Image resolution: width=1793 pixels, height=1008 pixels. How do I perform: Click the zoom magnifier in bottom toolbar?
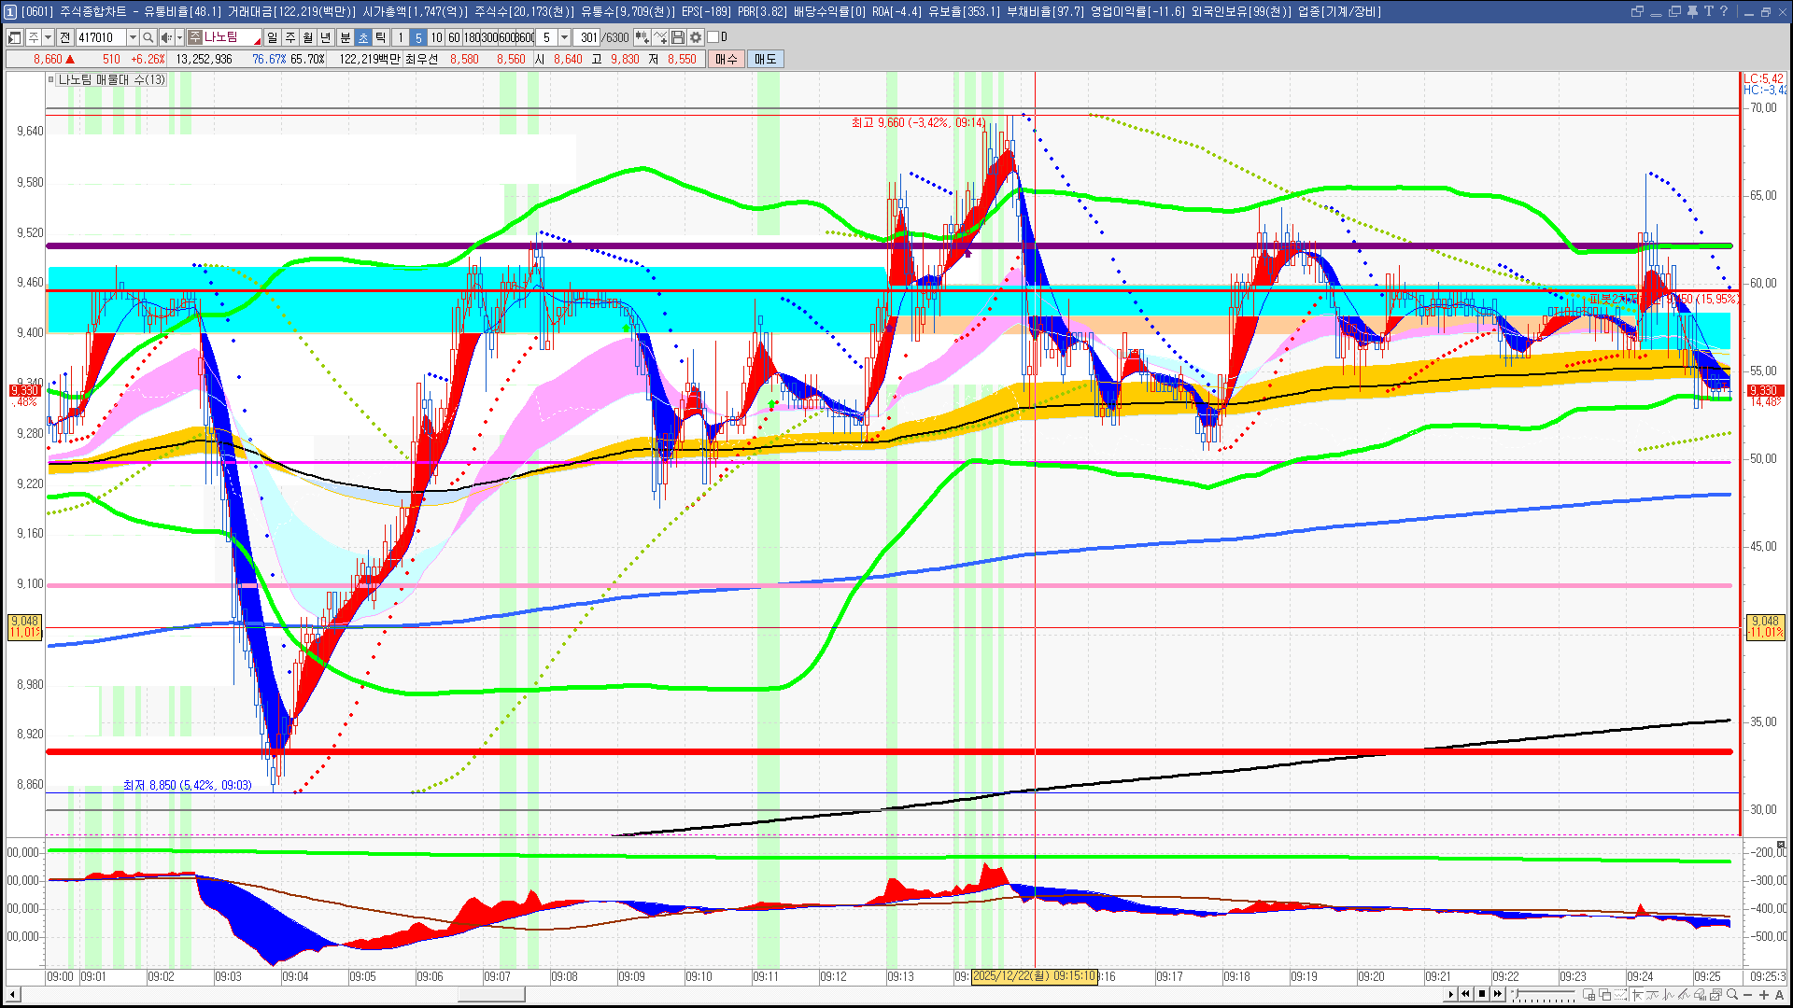pos(1732,994)
